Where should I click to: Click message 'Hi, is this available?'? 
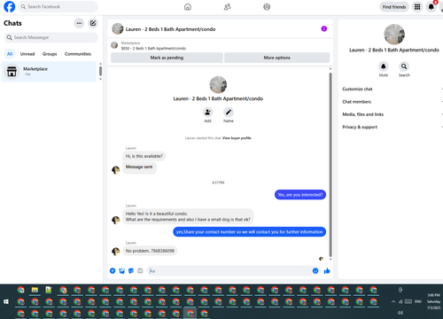(144, 156)
